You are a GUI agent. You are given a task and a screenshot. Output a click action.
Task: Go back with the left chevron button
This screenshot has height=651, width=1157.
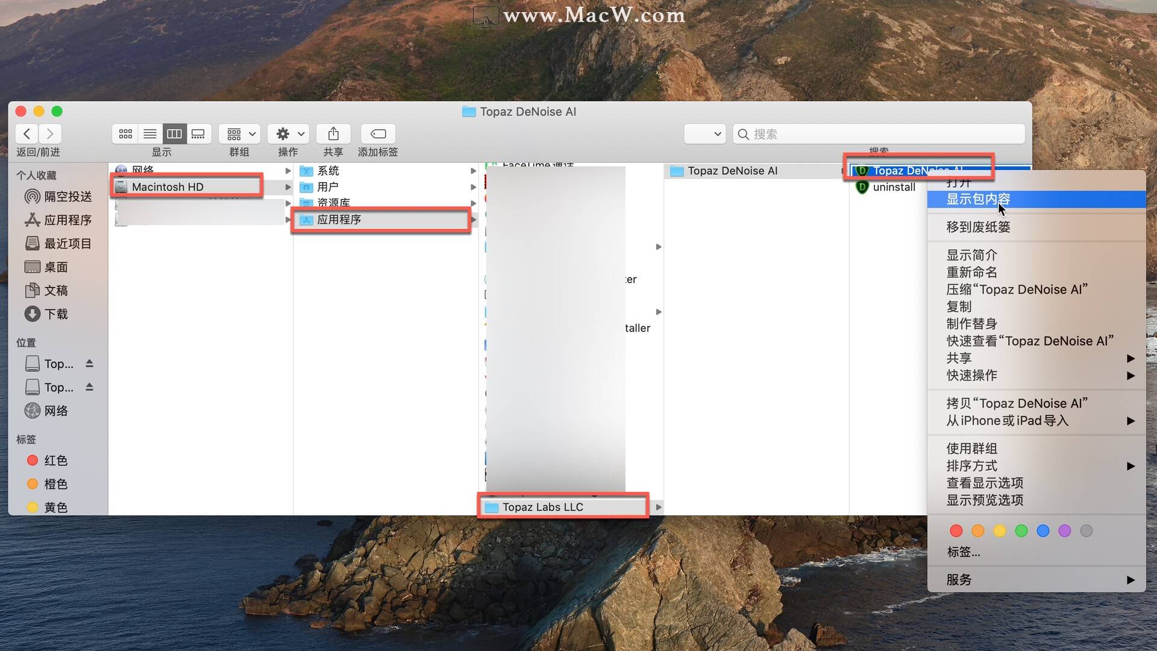pyautogui.click(x=27, y=134)
